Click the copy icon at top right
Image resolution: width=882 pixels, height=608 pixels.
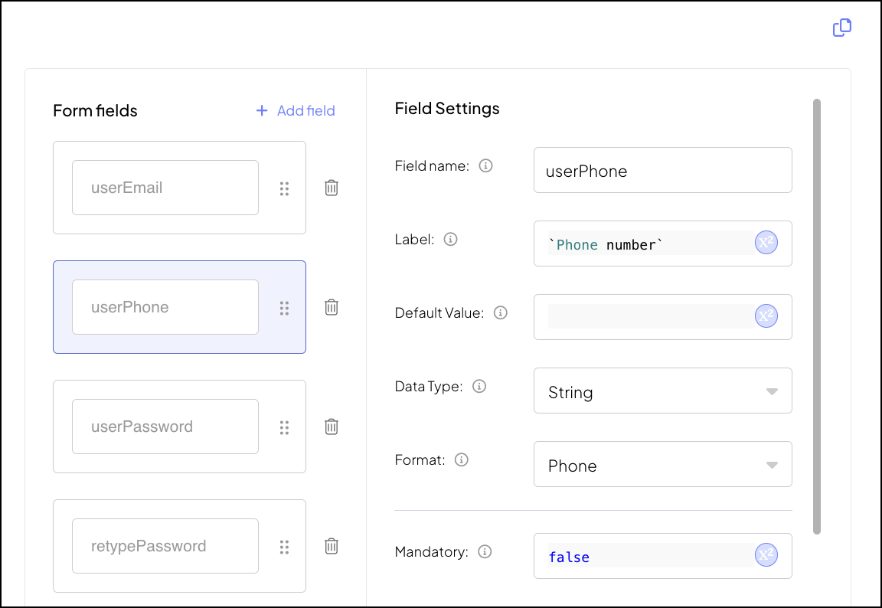click(x=841, y=28)
